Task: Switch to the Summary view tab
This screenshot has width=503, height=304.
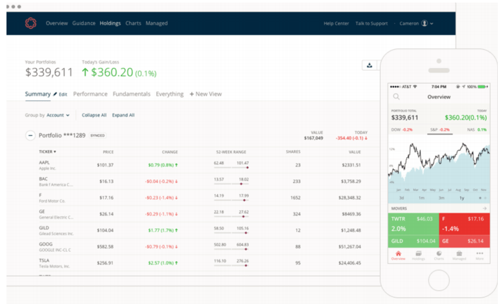Action: click(38, 94)
